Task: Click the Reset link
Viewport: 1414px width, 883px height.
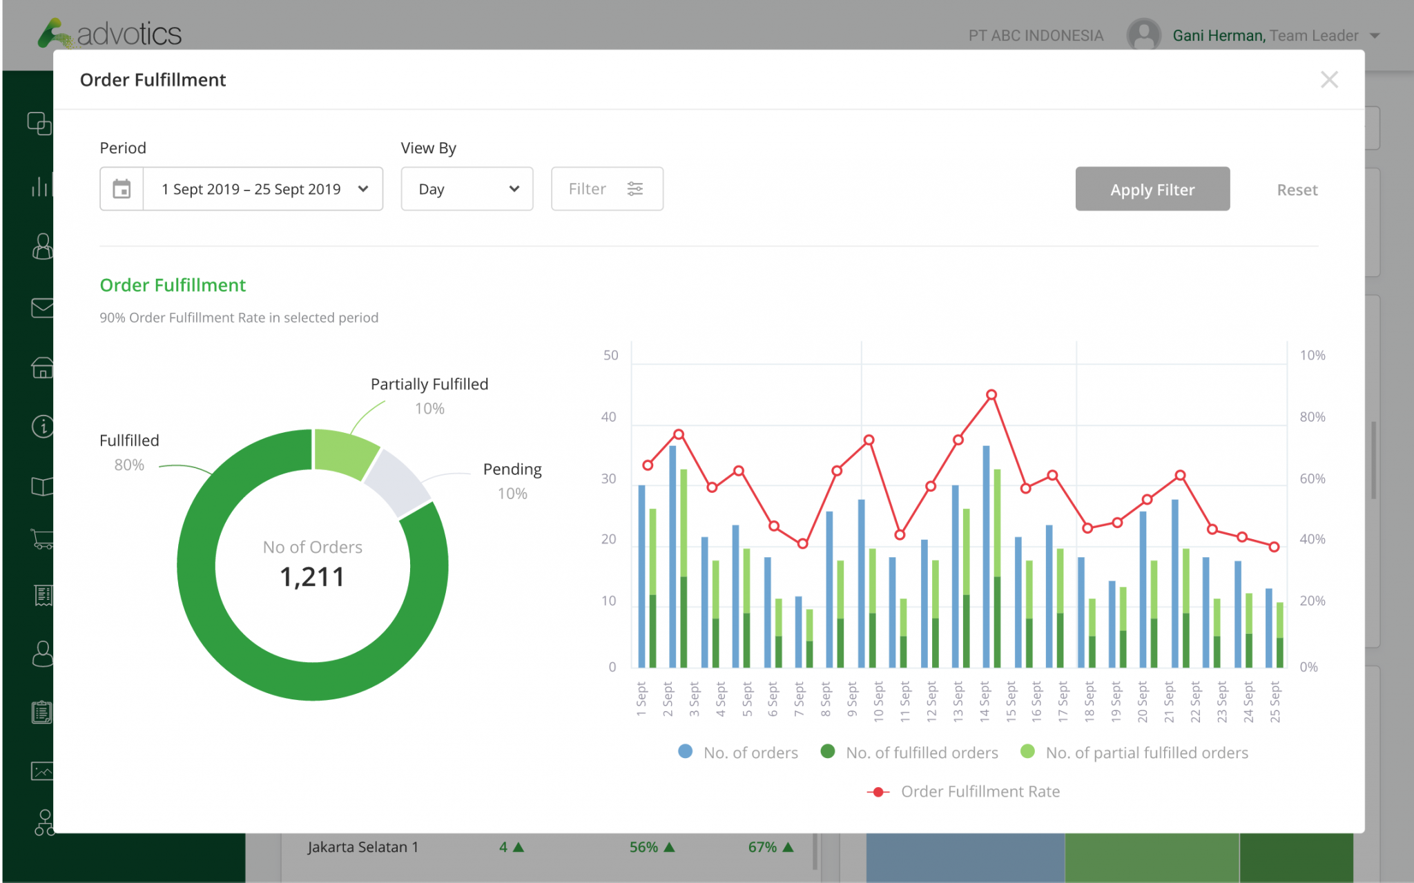Action: pos(1297,190)
